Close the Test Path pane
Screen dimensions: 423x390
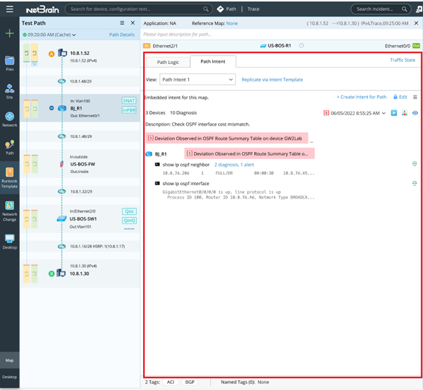pos(133,23)
